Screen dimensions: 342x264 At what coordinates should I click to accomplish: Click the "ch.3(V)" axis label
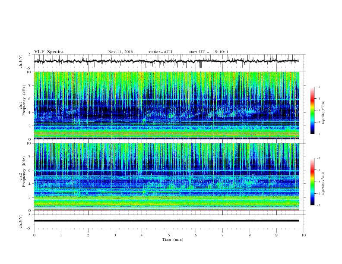pos(21,221)
